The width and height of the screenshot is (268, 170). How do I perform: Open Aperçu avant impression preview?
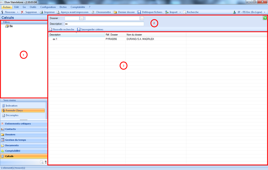point(58,12)
